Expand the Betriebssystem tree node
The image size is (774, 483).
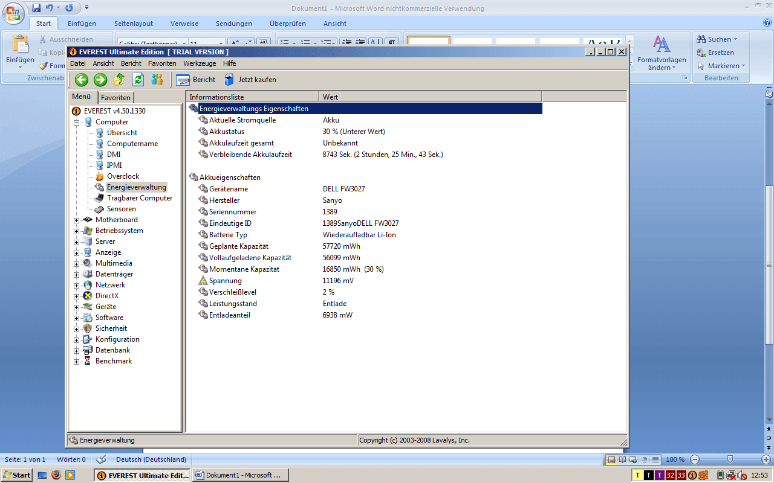pos(77,231)
